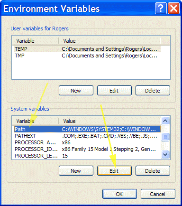This screenshot has height=206, width=182.
Task: Confirm the dialog with OK
Action: pyautogui.click(x=119, y=194)
